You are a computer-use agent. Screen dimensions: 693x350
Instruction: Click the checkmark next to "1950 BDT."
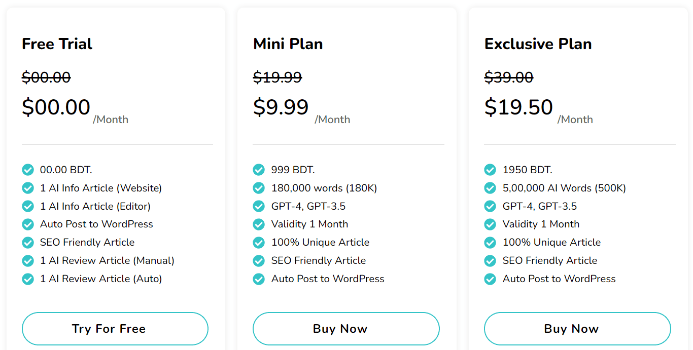pos(490,170)
